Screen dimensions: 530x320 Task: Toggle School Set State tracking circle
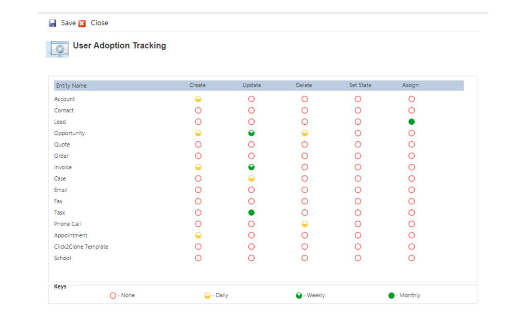358,258
